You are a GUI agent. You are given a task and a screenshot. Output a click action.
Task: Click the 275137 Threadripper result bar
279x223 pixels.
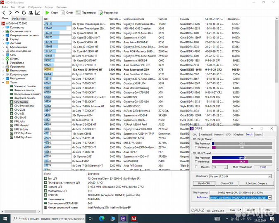pos(57,24)
